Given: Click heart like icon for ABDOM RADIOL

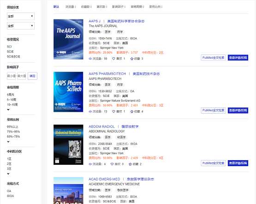Looking at the screenshot, I should (112, 164).
